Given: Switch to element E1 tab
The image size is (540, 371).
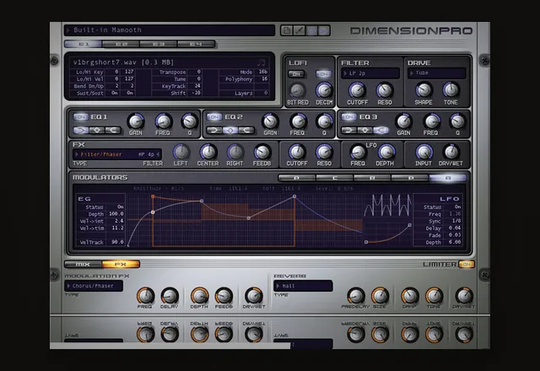Looking at the screenshot, I should 84,44.
